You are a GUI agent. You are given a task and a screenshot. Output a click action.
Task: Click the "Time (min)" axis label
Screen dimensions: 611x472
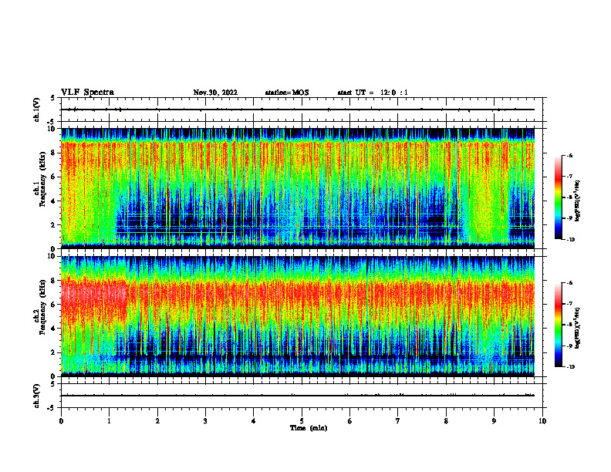tap(309, 428)
